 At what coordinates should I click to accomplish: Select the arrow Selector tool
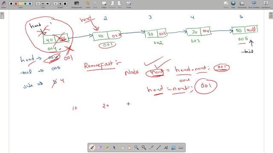[114, 147]
